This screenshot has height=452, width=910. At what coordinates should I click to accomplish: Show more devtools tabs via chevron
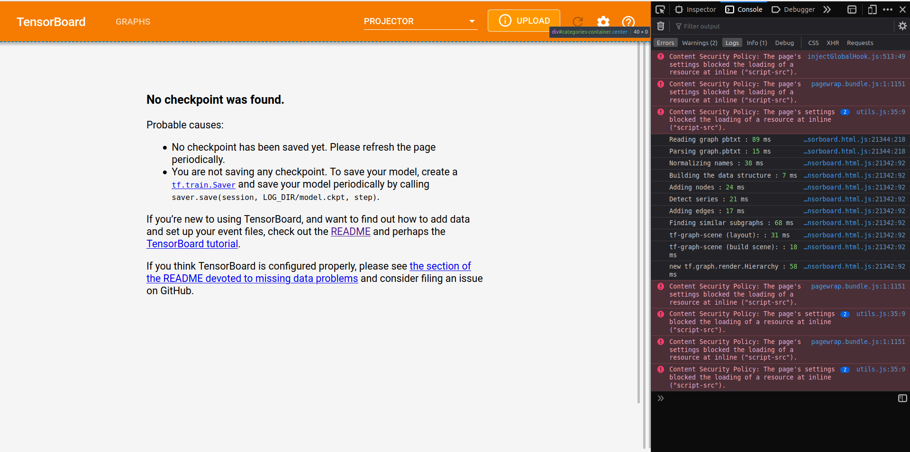827,9
